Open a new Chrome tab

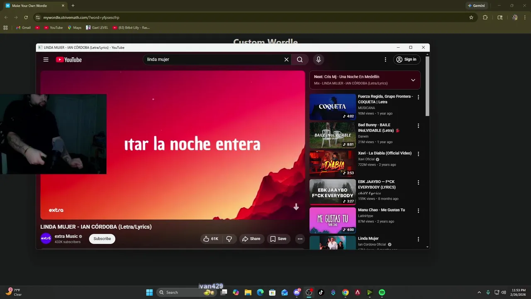(x=73, y=6)
